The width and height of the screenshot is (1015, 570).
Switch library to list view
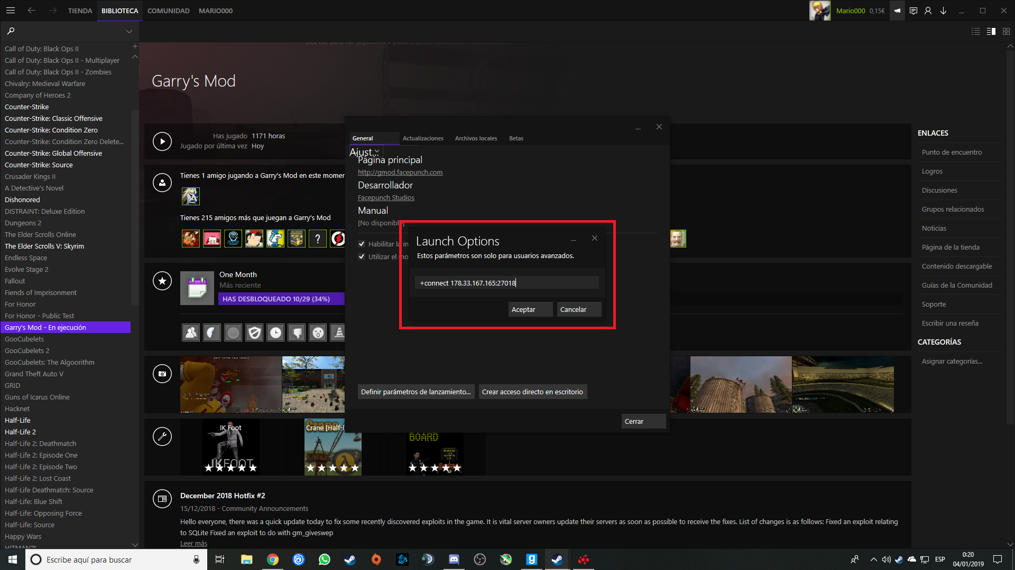click(976, 32)
